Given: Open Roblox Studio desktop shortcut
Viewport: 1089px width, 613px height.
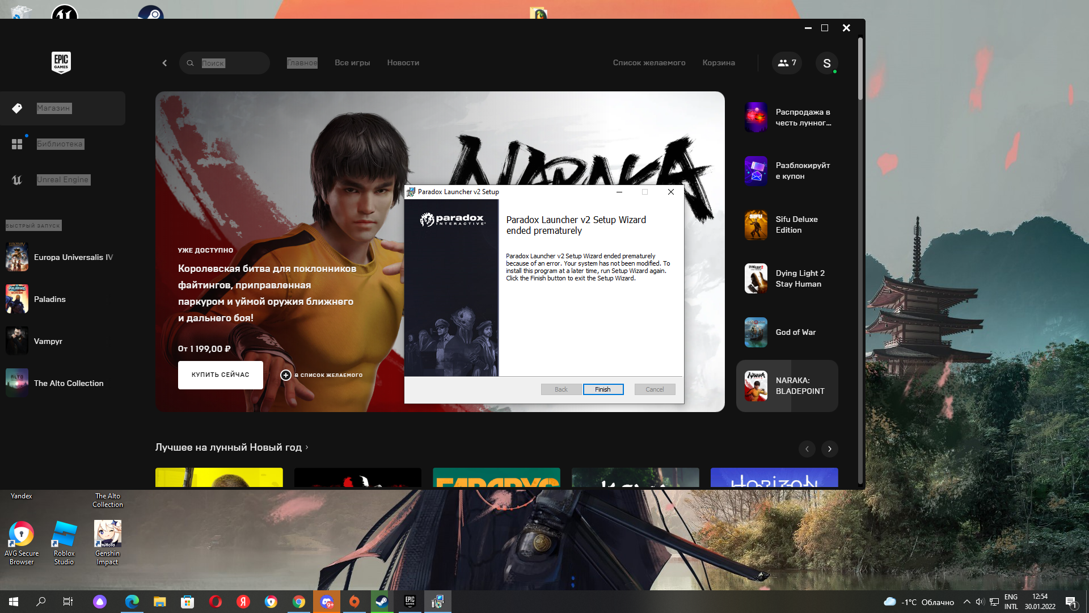Looking at the screenshot, I should [64, 543].
